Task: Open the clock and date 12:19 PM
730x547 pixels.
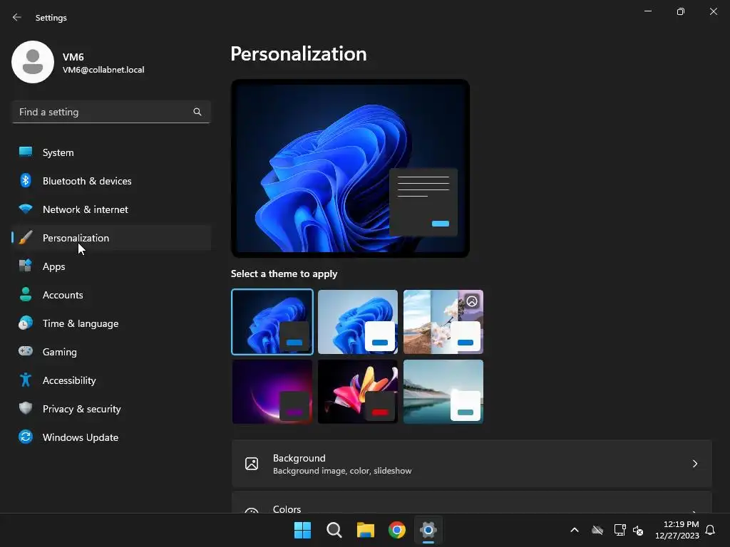Action: coord(677,530)
